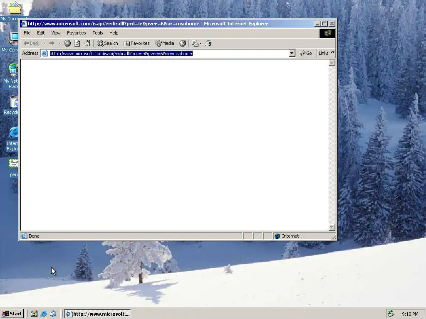
Task: Click the Print icon
Action: tap(208, 43)
